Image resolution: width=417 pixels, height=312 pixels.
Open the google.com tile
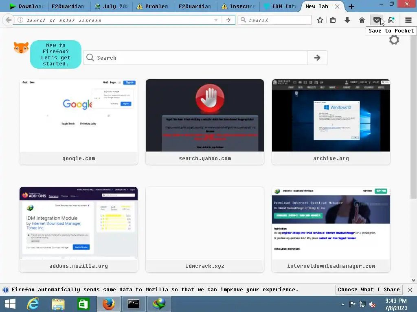click(79, 122)
